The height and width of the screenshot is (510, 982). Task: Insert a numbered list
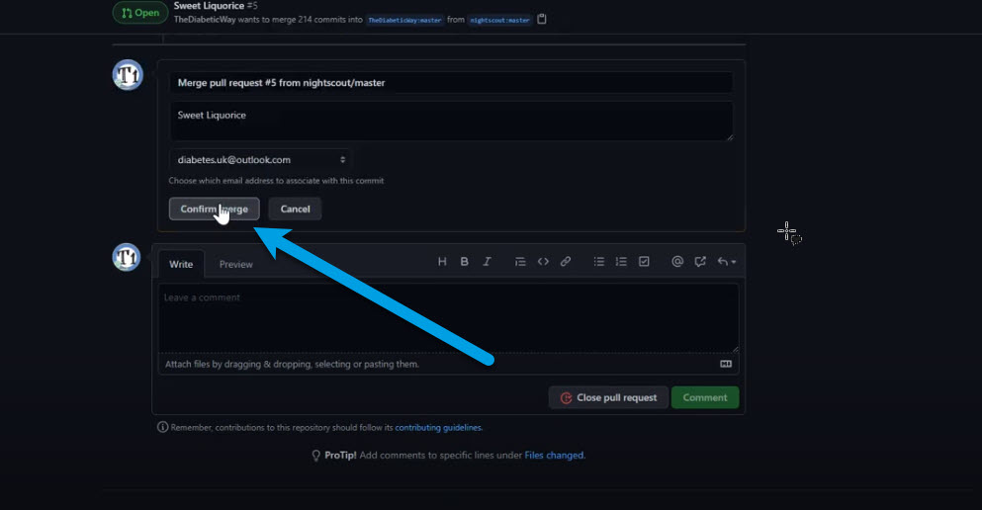pyautogui.click(x=621, y=262)
